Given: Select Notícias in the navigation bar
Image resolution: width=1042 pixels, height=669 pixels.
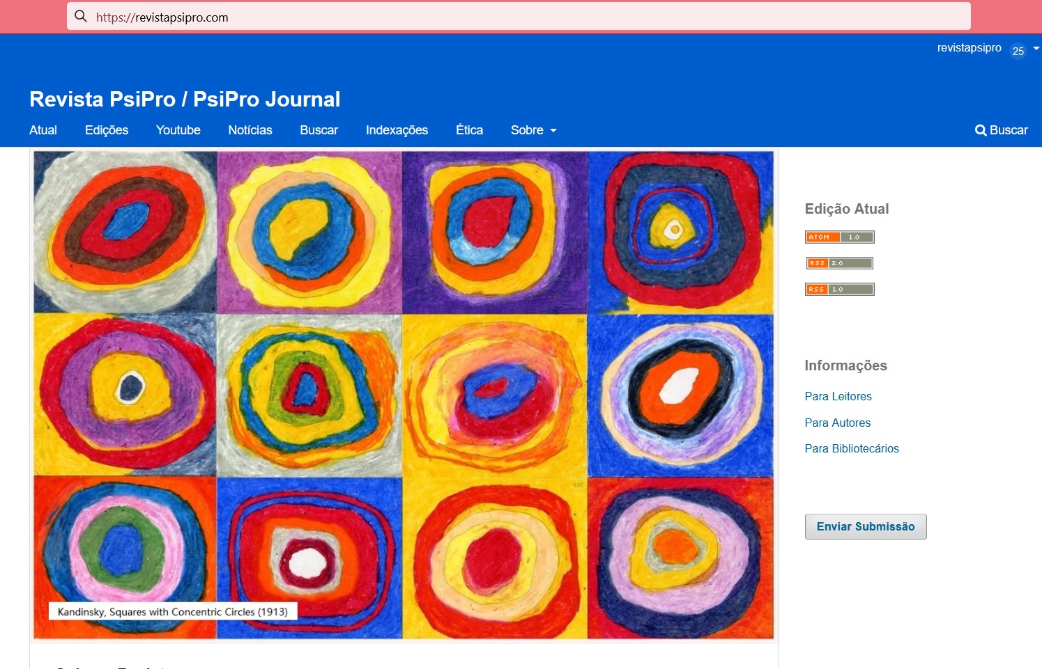Looking at the screenshot, I should (250, 130).
